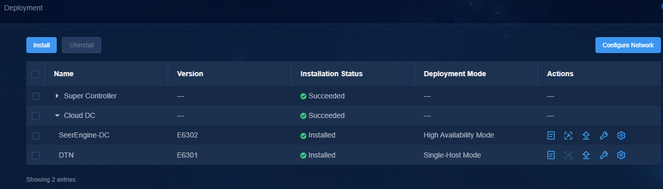Click the Install button
The width and height of the screenshot is (663, 189).
[x=41, y=45]
